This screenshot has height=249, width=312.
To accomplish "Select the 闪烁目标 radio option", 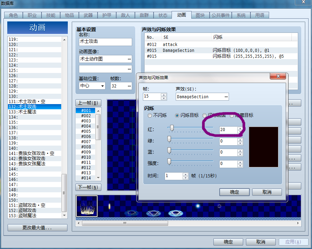I will pos(177,116).
